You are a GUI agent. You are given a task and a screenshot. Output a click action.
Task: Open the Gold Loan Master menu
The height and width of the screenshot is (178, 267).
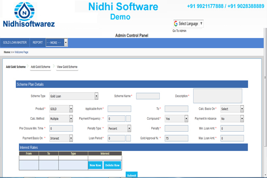coord(15,42)
